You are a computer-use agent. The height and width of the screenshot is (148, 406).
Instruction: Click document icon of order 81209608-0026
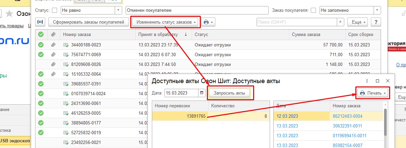66,64
